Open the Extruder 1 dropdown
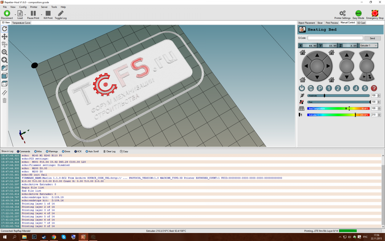Image resolution: width=385 pixels, height=241 pixels. click(x=369, y=46)
